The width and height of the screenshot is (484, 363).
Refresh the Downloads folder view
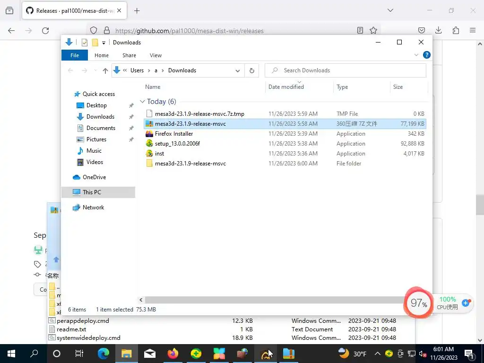coord(252,71)
